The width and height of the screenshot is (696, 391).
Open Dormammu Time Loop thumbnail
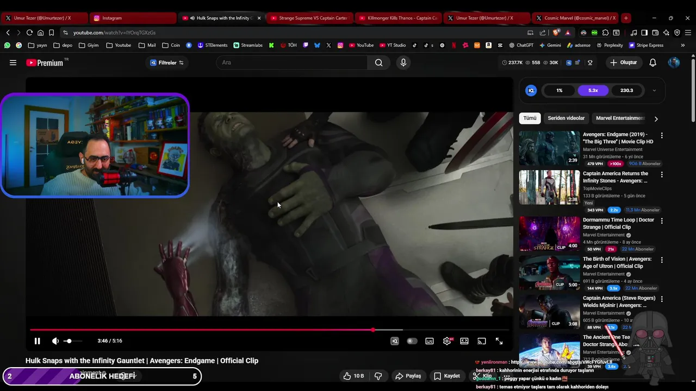click(549, 234)
